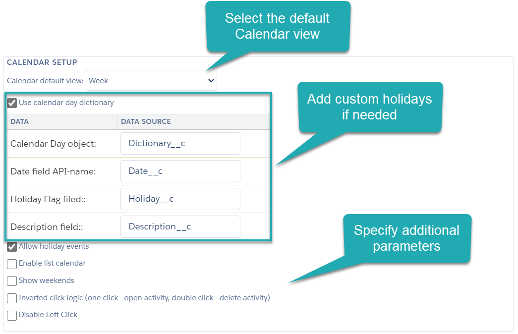
Task: Check Disable Left Click option
Action: [x=12, y=315]
